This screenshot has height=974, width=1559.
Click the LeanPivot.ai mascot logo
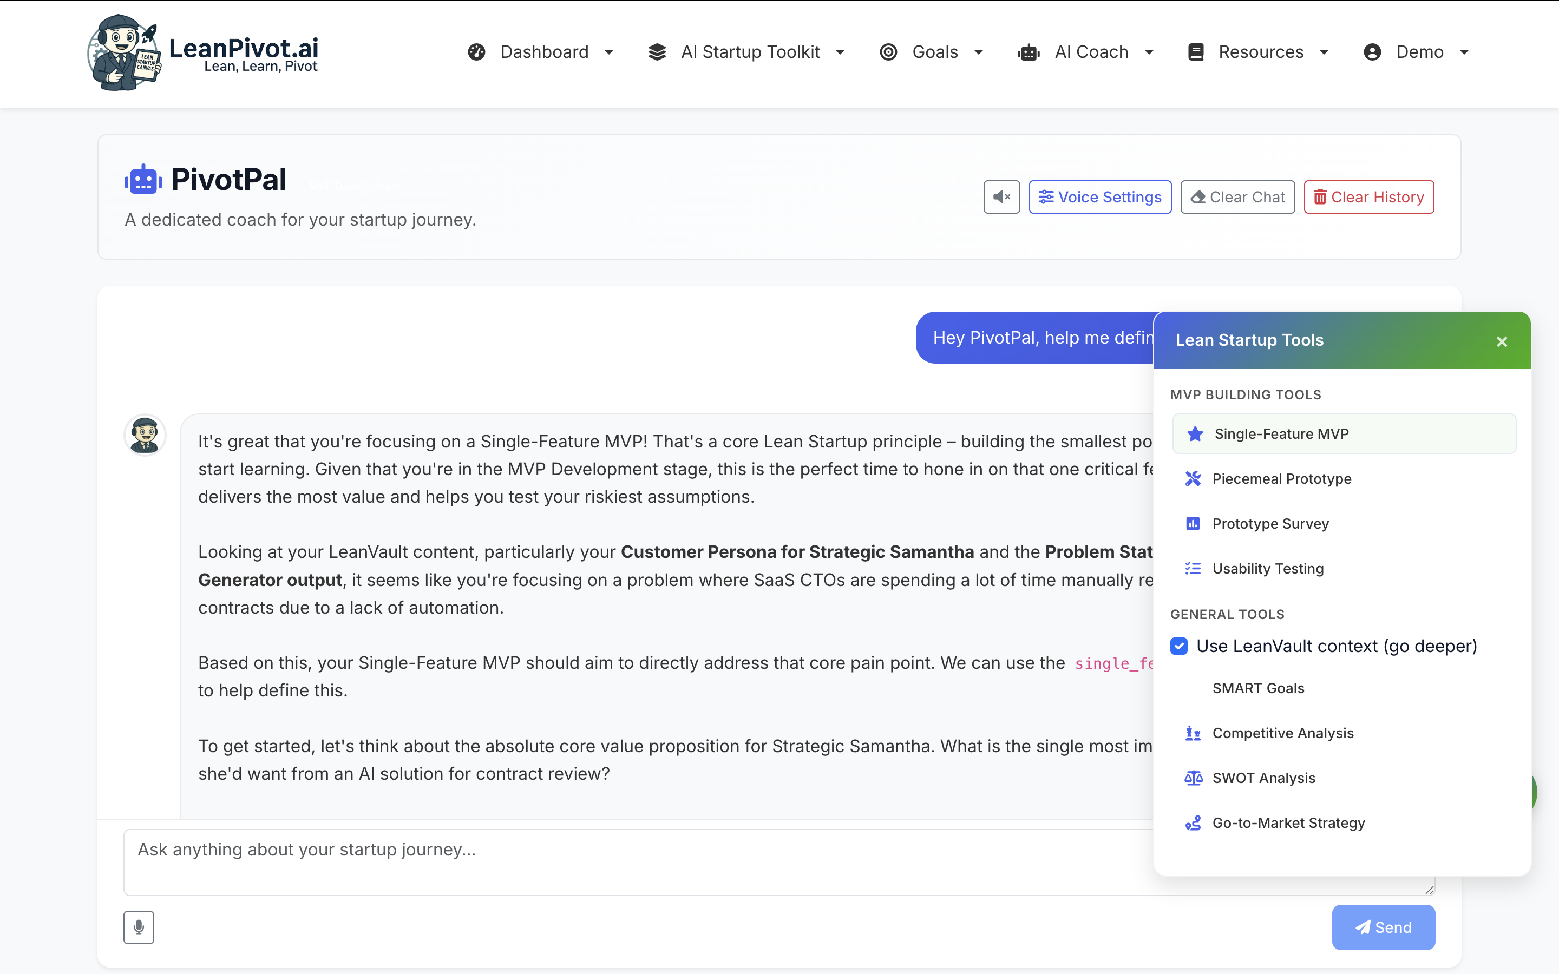125,53
